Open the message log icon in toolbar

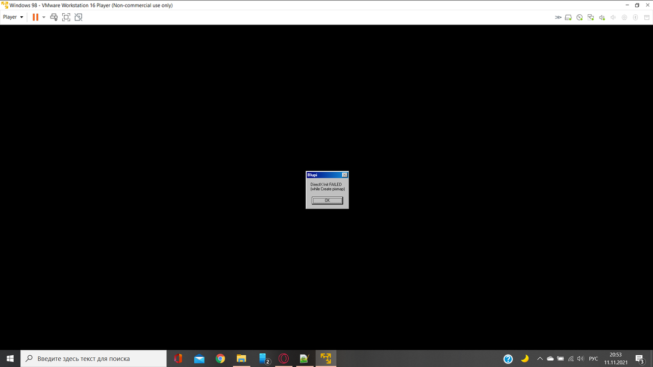pos(647,17)
